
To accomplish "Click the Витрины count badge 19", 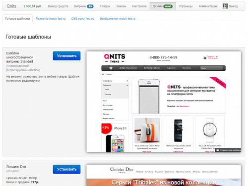I will [x=90, y=6].
